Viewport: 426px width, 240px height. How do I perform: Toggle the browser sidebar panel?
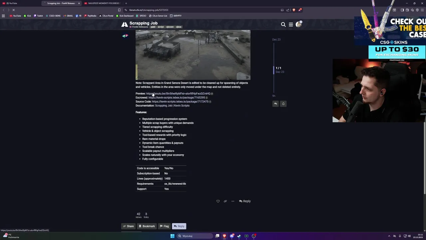click(x=402, y=10)
